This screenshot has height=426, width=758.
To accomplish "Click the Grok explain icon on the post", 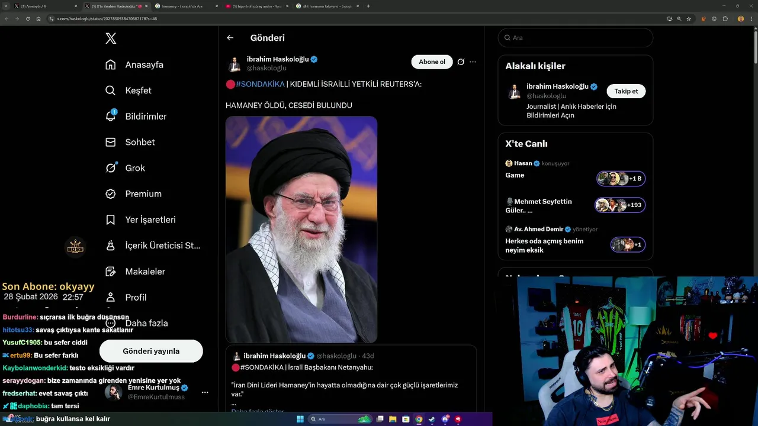I will (x=461, y=62).
